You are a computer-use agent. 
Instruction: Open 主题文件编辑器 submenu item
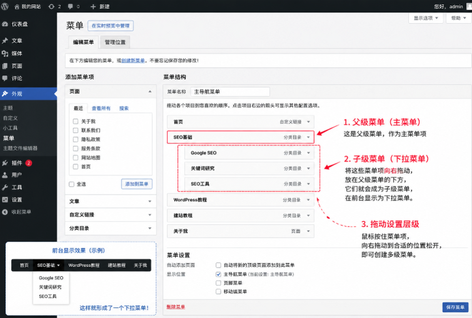point(20,148)
